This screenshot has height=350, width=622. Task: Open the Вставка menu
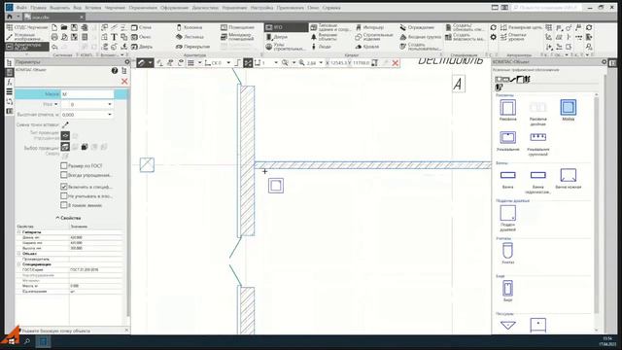pyautogui.click(x=93, y=8)
